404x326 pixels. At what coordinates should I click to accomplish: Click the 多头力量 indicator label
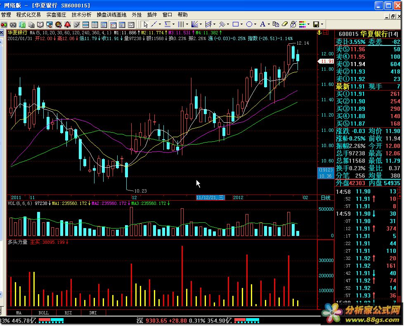17,242
